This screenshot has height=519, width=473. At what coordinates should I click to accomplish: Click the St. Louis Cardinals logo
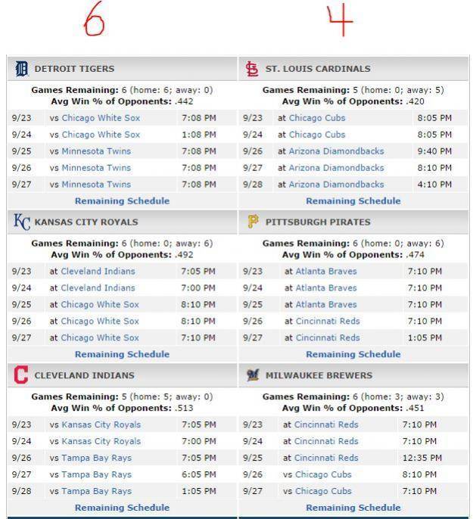[252, 70]
